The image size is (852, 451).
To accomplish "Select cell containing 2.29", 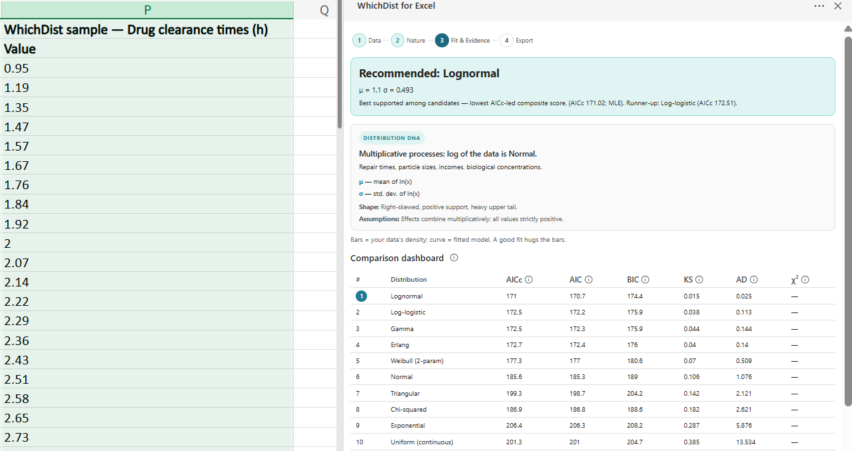I will 147,320.
